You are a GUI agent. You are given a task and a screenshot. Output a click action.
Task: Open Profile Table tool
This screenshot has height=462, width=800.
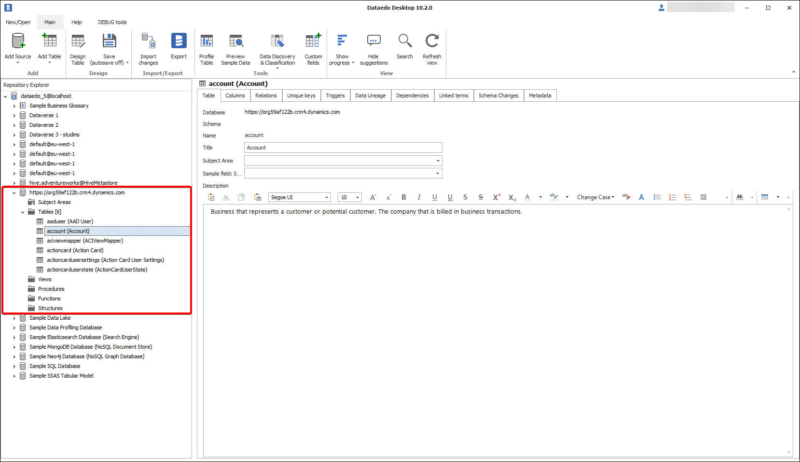(x=207, y=41)
